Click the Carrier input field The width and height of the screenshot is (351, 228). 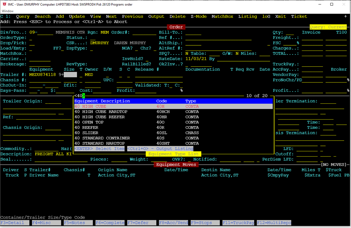point(40,59)
